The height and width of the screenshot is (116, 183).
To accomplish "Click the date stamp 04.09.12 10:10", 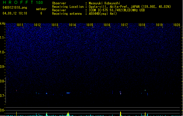I will tap(15, 13).
